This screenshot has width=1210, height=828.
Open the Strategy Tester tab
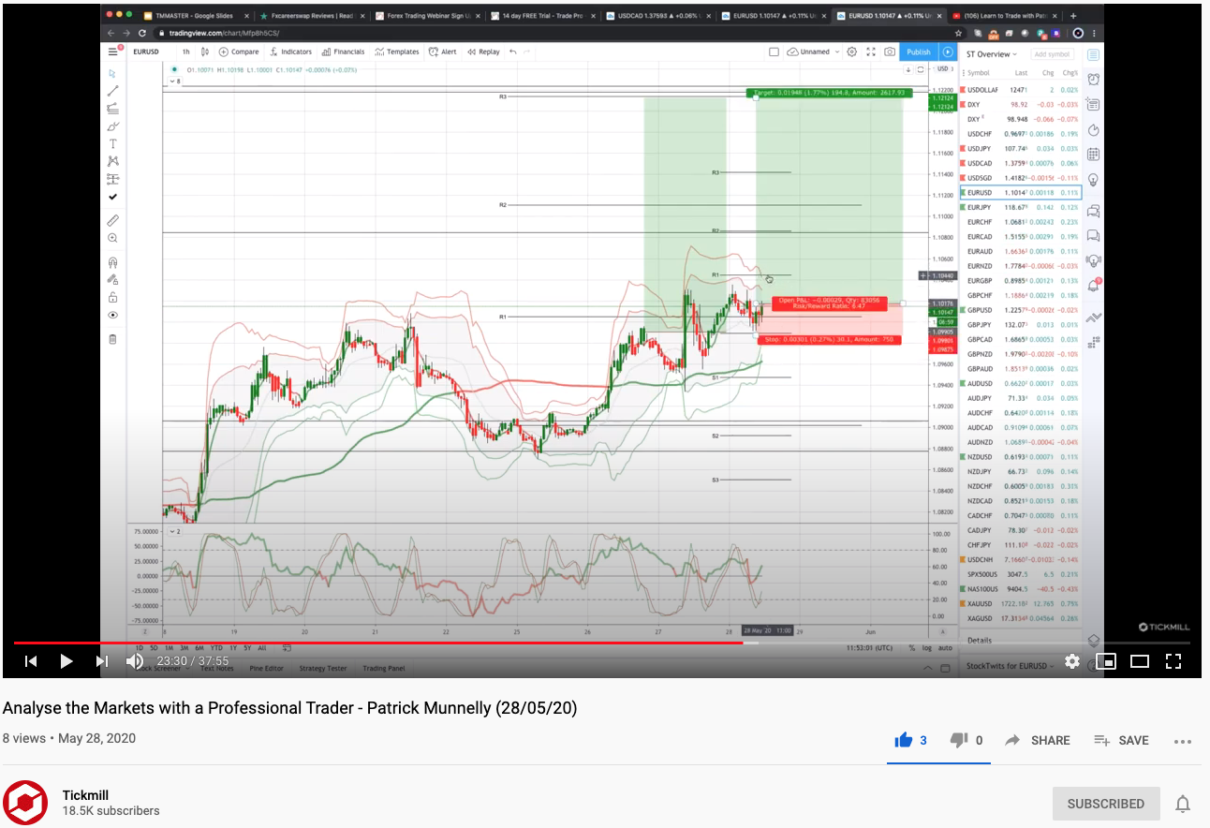(x=322, y=668)
